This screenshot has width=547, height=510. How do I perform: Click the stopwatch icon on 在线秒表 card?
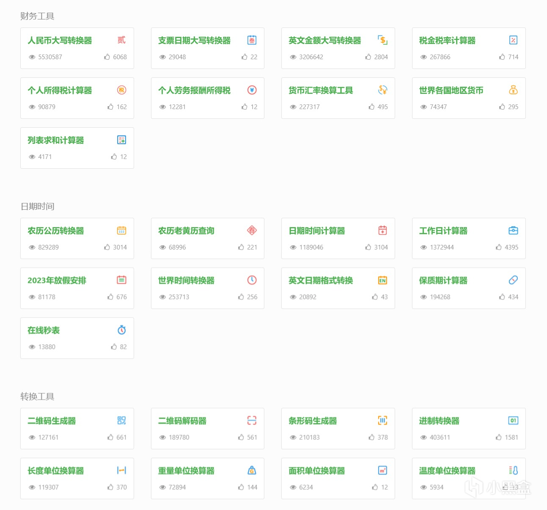[121, 330]
